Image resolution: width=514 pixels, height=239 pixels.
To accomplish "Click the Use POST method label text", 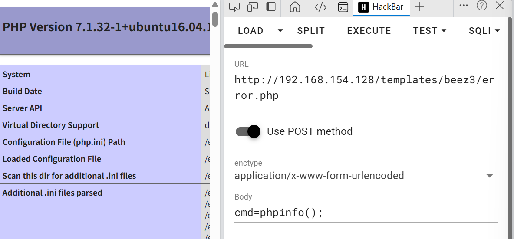I will [x=310, y=131].
